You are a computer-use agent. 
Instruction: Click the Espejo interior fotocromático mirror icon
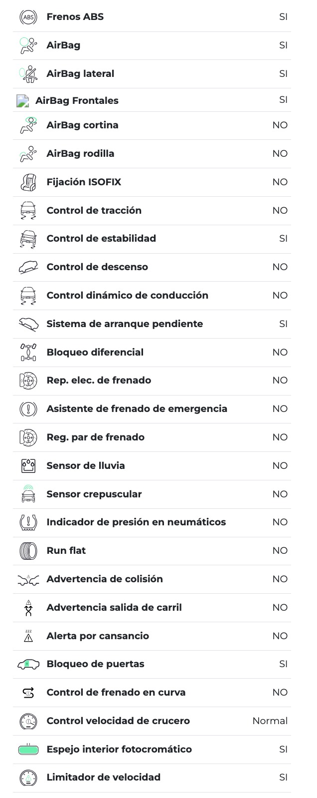[28, 750]
